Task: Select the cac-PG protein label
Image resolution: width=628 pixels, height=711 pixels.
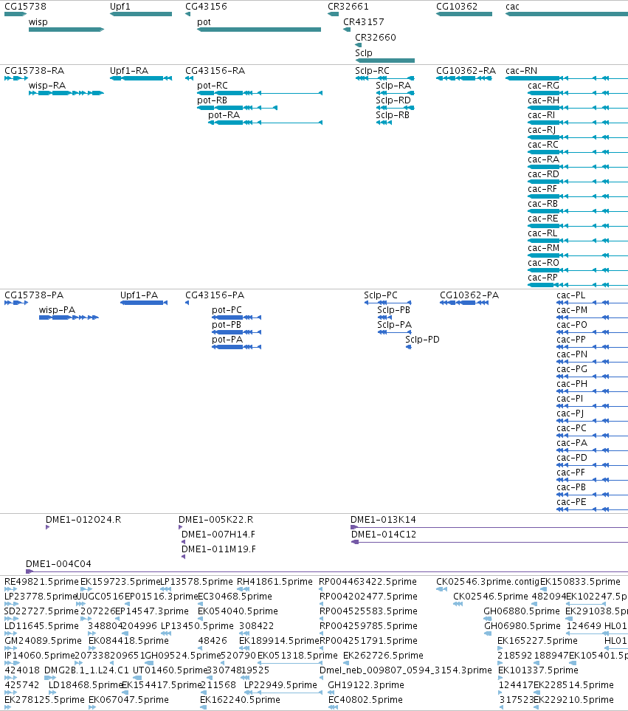Action: pyautogui.click(x=572, y=369)
